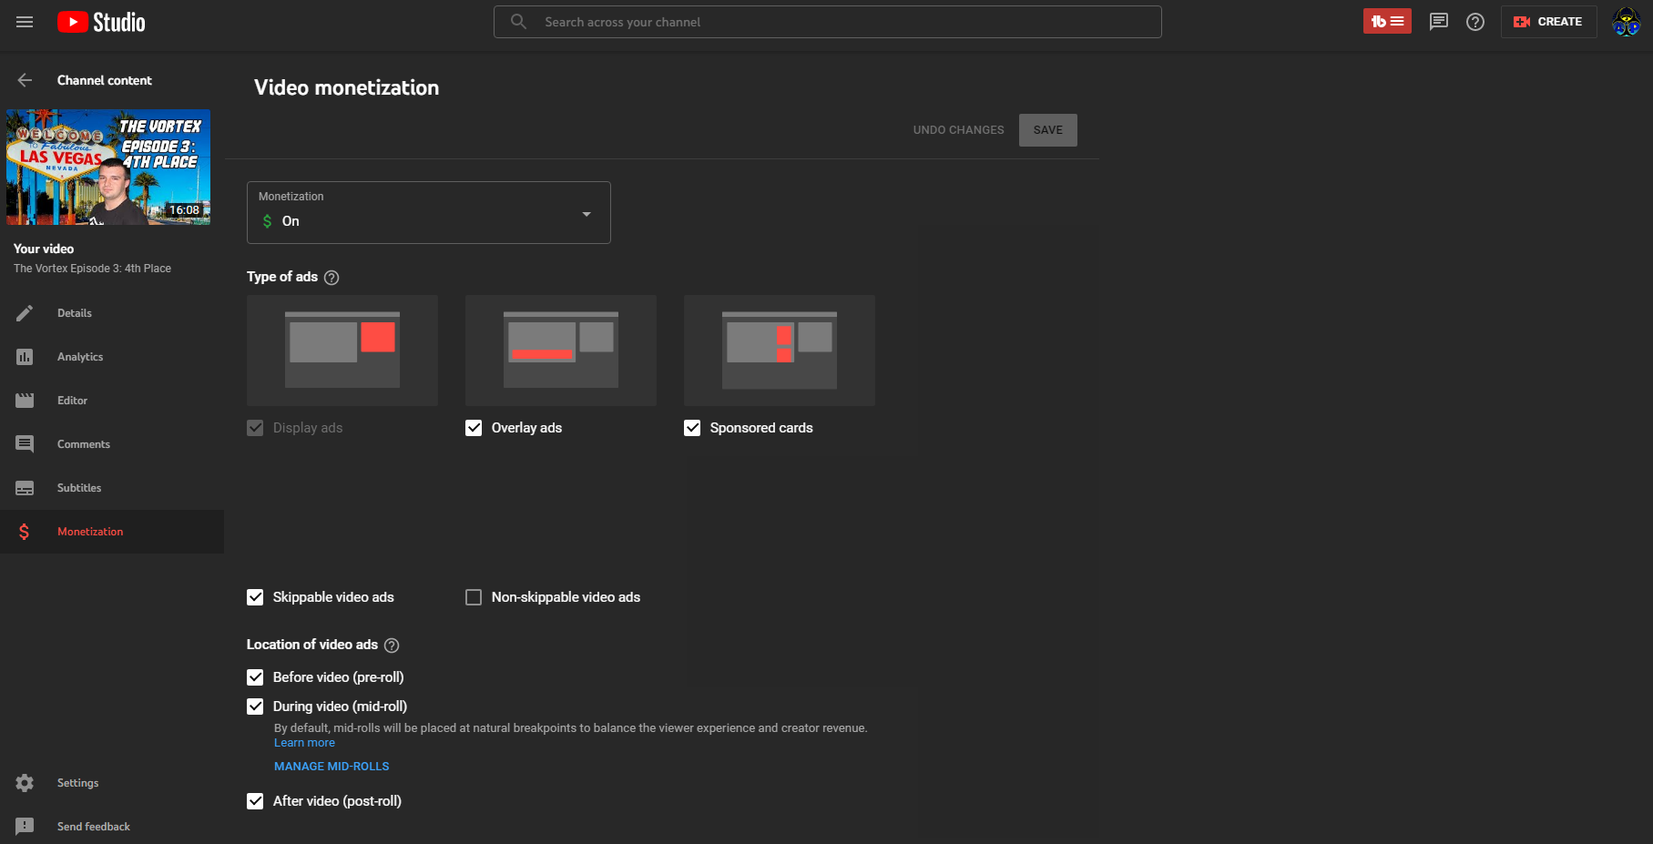
Task: Uncheck Skippable video ads
Action: [255, 597]
